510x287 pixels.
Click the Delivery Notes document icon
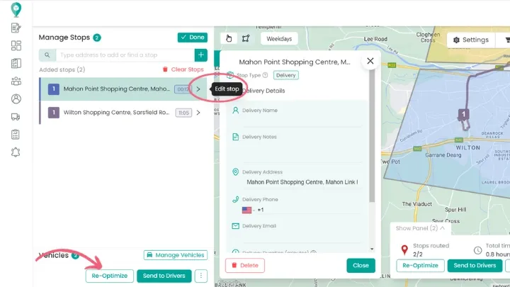[235, 137]
